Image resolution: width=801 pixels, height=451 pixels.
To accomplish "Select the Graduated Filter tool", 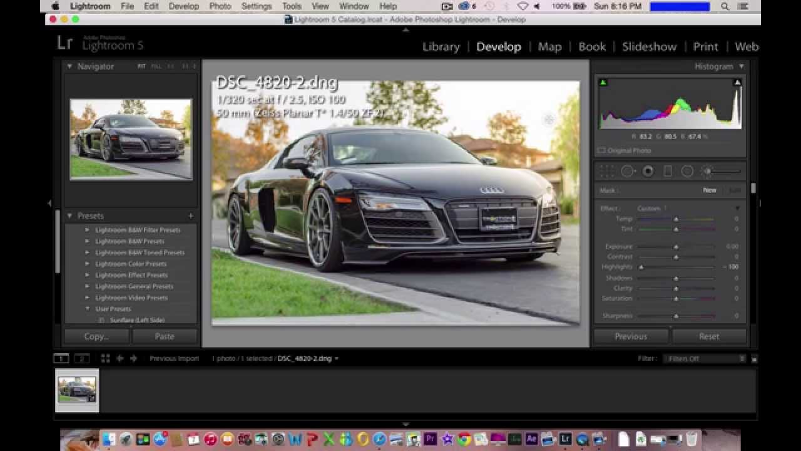I will coord(668,171).
